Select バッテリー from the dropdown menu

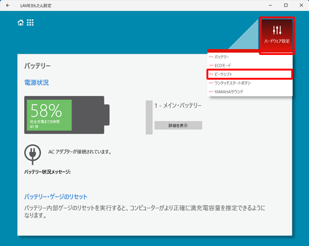(250, 57)
